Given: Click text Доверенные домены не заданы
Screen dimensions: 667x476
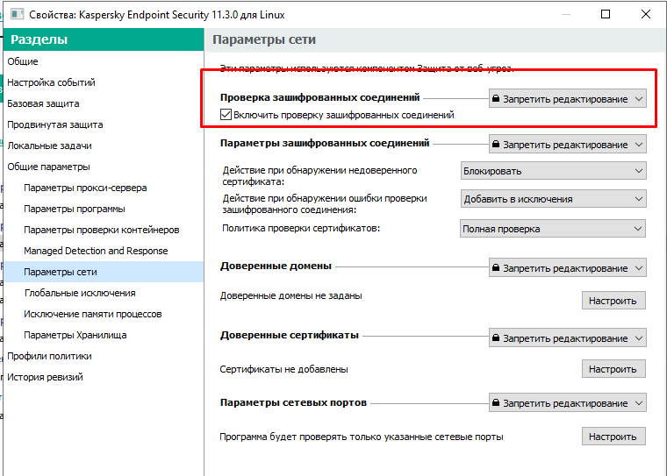Looking at the screenshot, I should point(291,295).
